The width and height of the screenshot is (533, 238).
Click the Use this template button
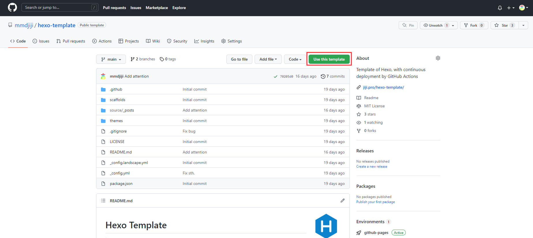[x=329, y=59]
